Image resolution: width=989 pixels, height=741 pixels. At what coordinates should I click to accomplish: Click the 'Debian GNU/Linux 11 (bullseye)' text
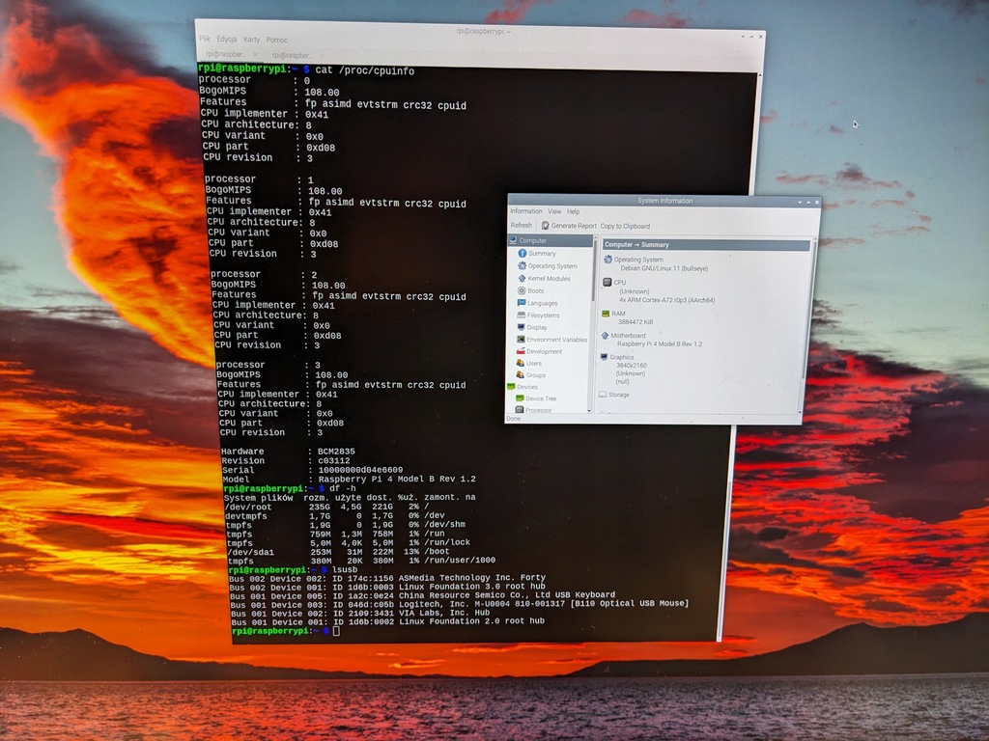point(664,268)
